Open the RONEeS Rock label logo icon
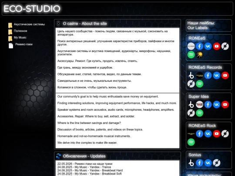 pos(191,134)
